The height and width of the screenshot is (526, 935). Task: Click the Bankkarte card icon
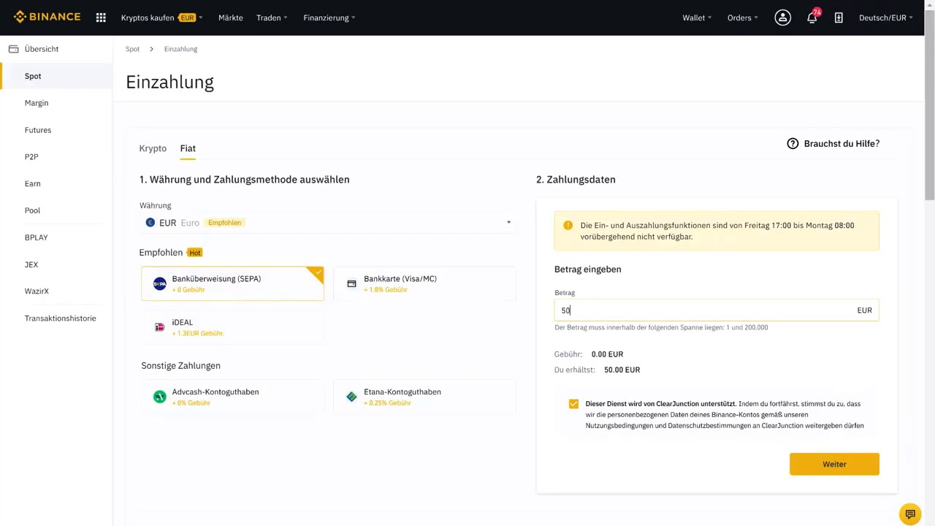351,283
